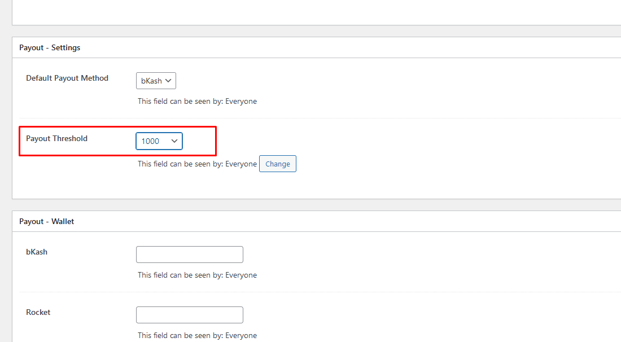Click visibility note under Rocket input
The image size is (621, 342).
tap(197, 335)
